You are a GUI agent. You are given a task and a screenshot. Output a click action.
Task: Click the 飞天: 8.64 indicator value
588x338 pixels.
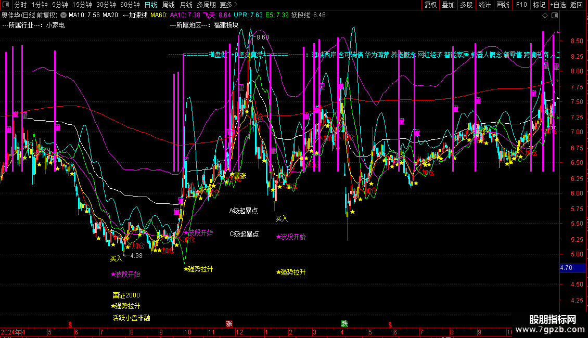point(217,15)
